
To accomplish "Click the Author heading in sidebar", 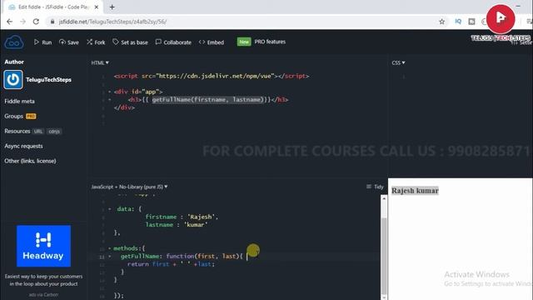I will pyautogui.click(x=14, y=62).
